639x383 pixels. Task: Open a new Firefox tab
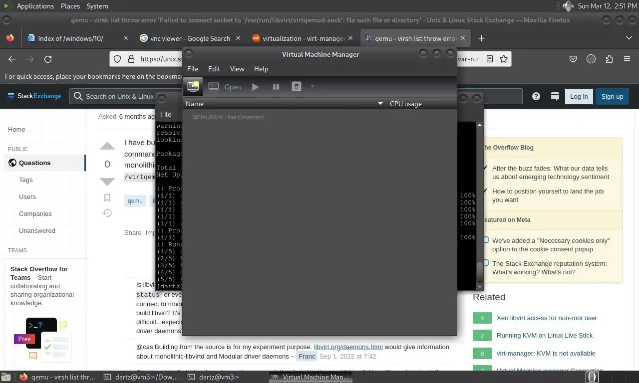click(x=481, y=38)
